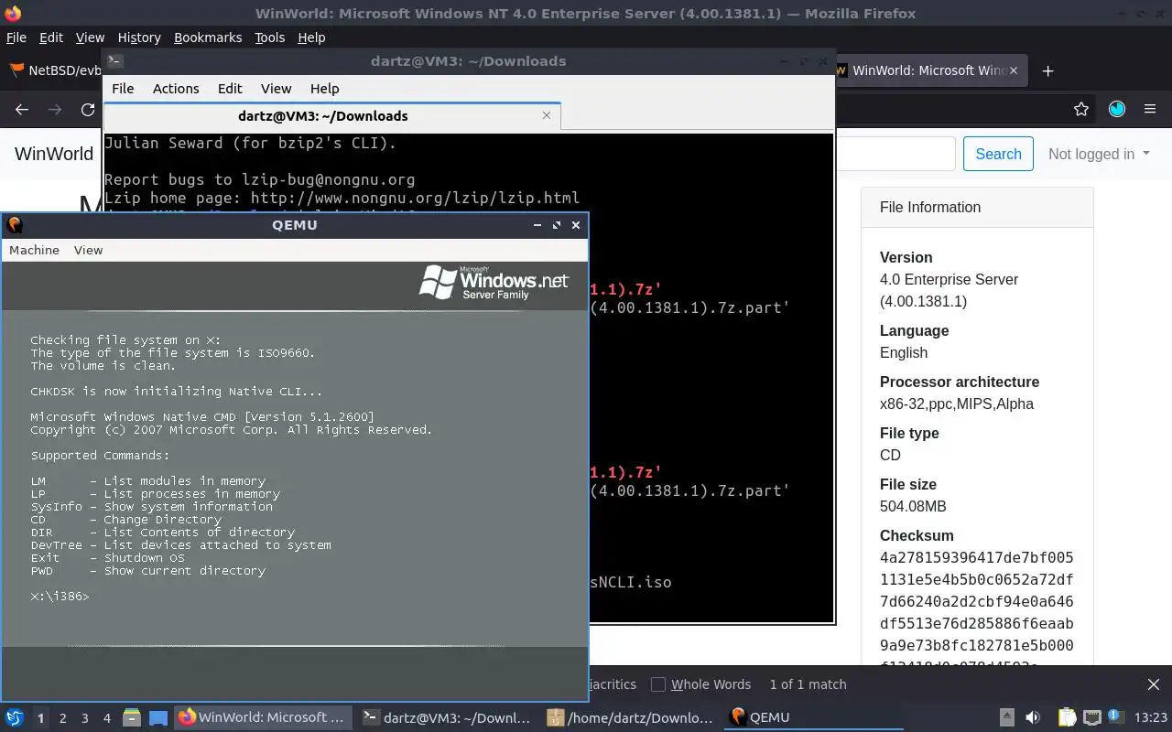The image size is (1172, 732).
Task: Click the Firefox account avatar icon
Action: pyautogui.click(x=1117, y=109)
